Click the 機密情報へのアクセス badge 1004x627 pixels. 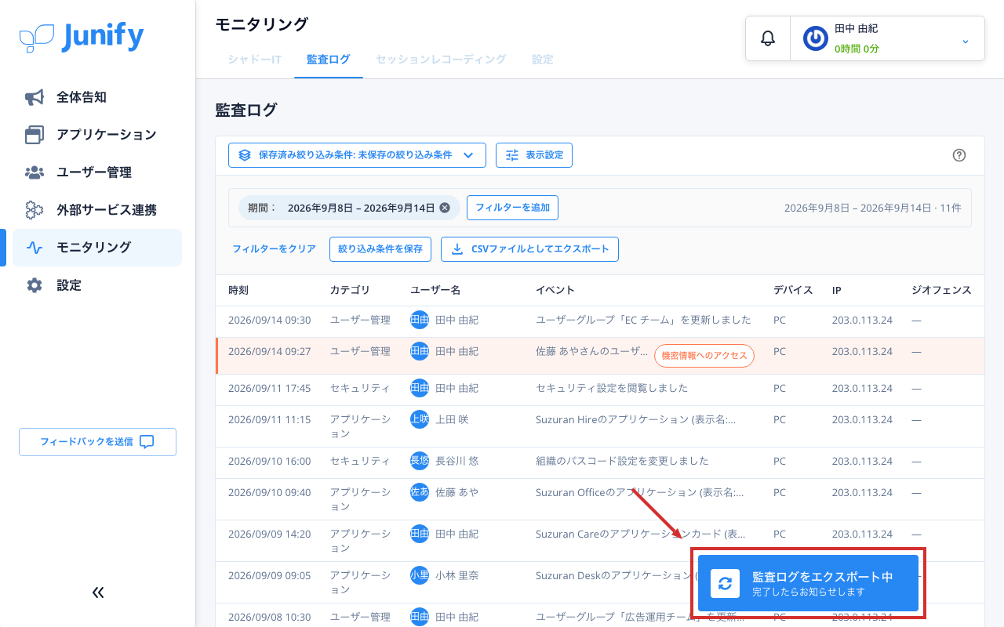pos(704,356)
